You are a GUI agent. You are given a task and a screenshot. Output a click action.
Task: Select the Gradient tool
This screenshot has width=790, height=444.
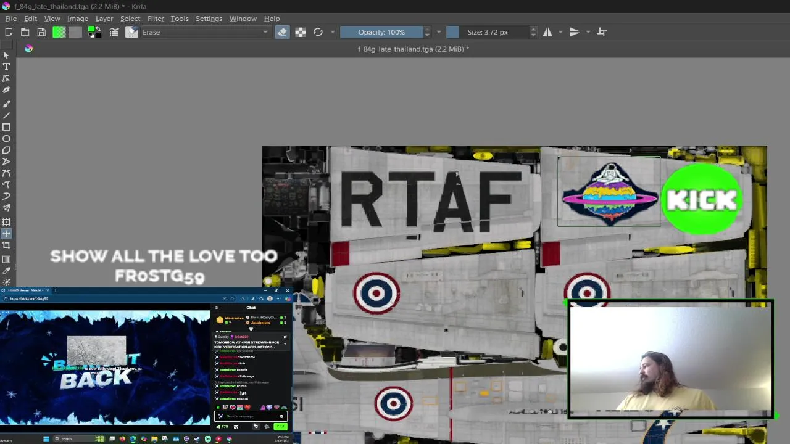[x=6, y=259]
